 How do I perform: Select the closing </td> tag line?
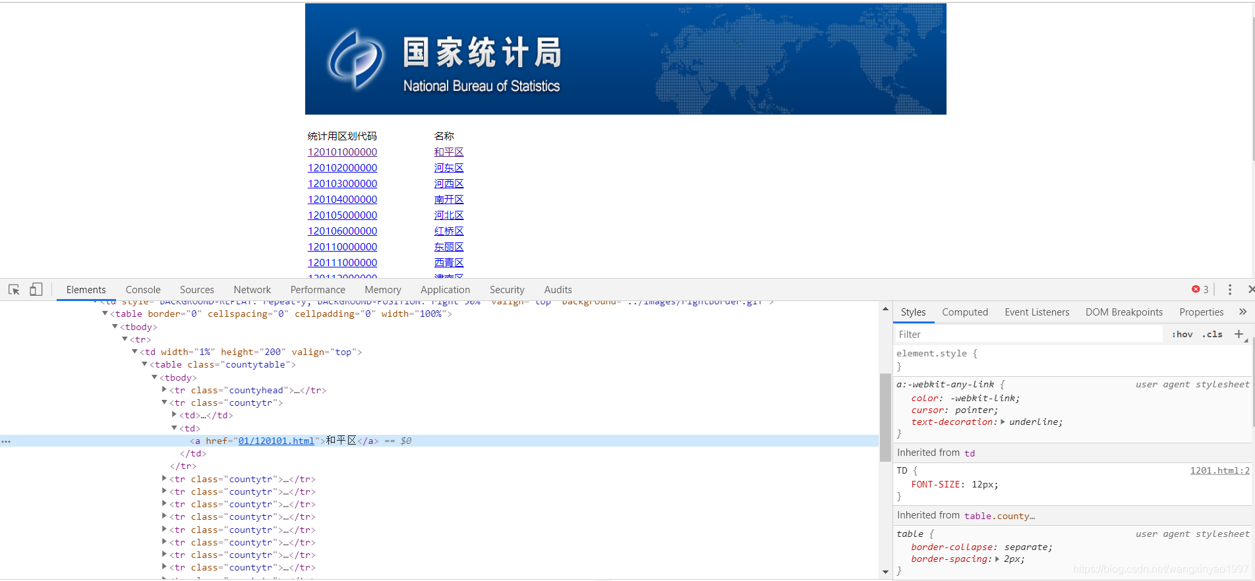[193, 453]
